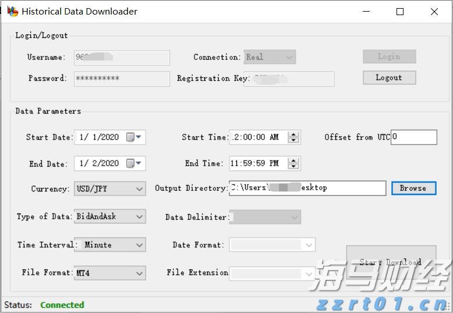Click the app icon in title bar
The image size is (453, 313).
pyautogui.click(x=12, y=11)
